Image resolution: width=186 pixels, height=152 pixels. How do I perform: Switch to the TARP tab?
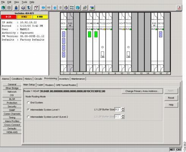click(40, 85)
